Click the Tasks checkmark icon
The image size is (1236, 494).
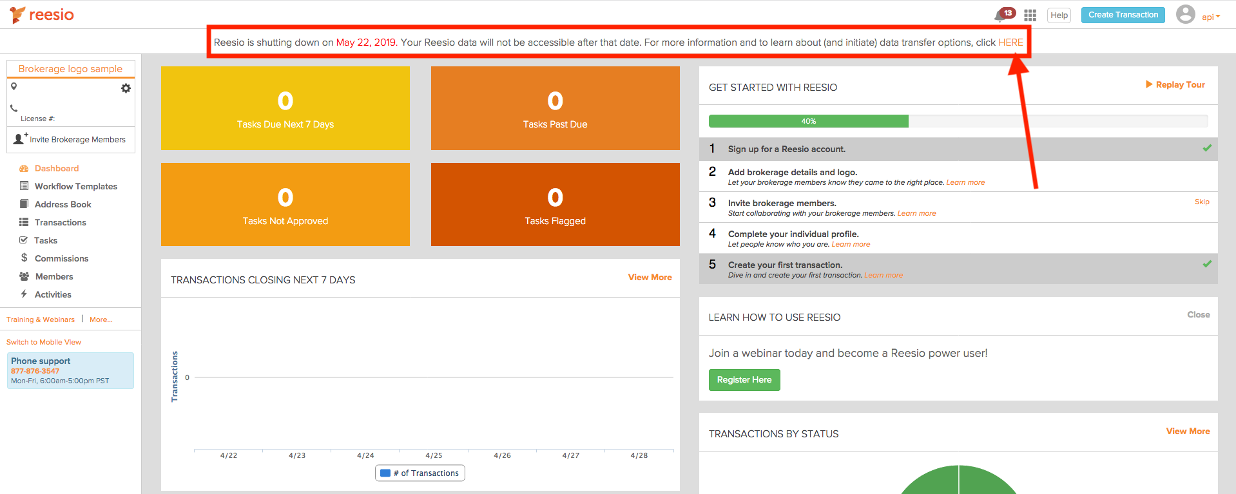tap(24, 240)
